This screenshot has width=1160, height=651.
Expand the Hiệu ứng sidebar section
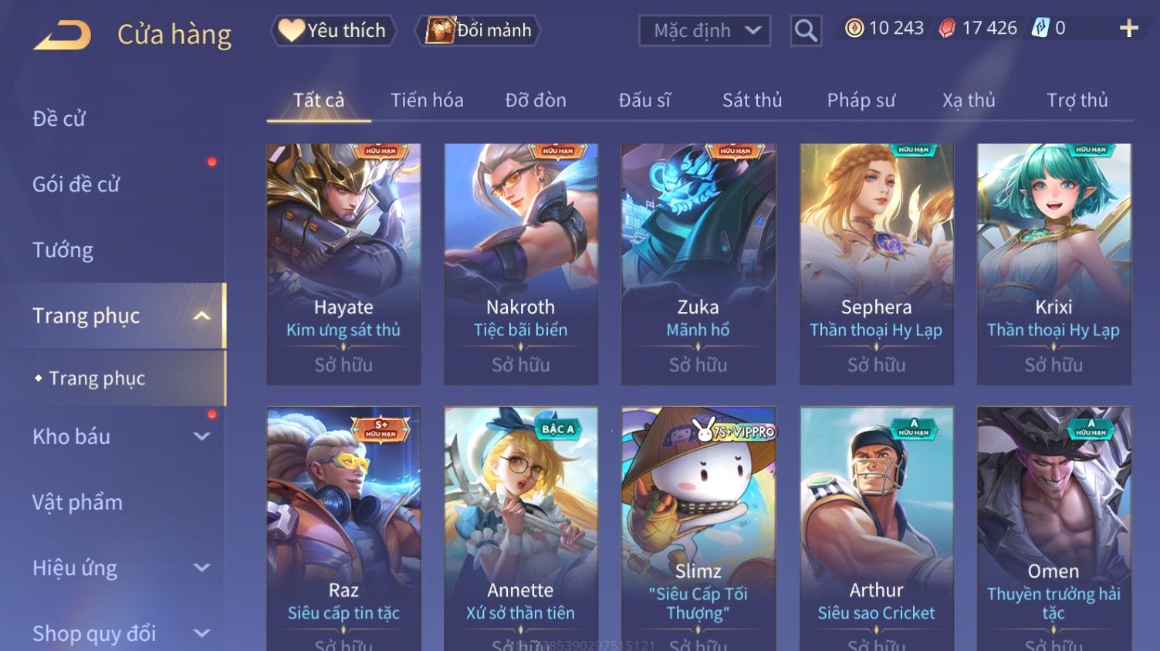201,568
